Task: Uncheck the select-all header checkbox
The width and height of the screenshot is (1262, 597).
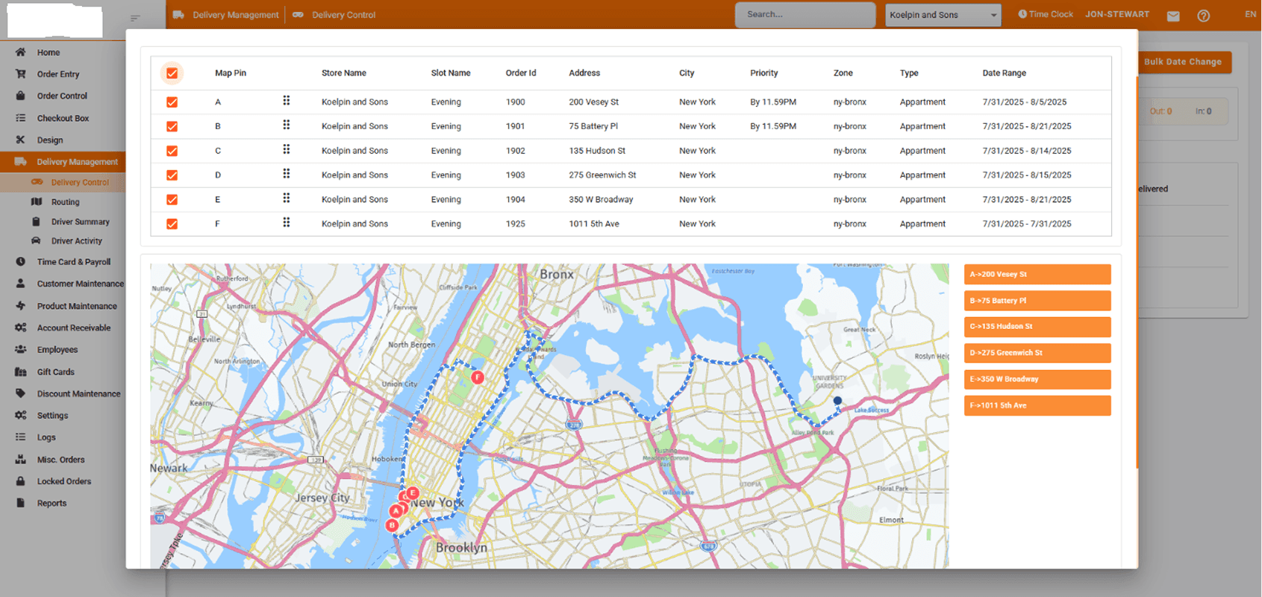Action: [172, 73]
